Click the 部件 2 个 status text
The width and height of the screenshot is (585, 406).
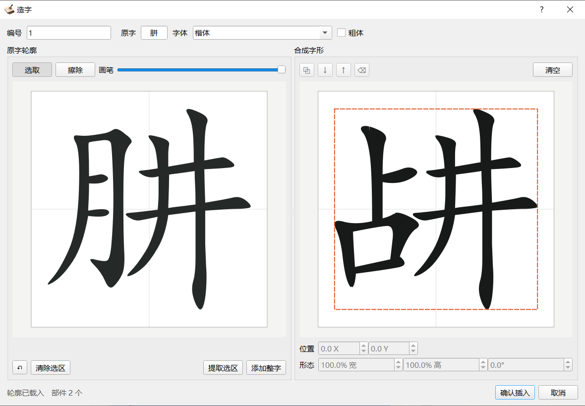coord(67,393)
